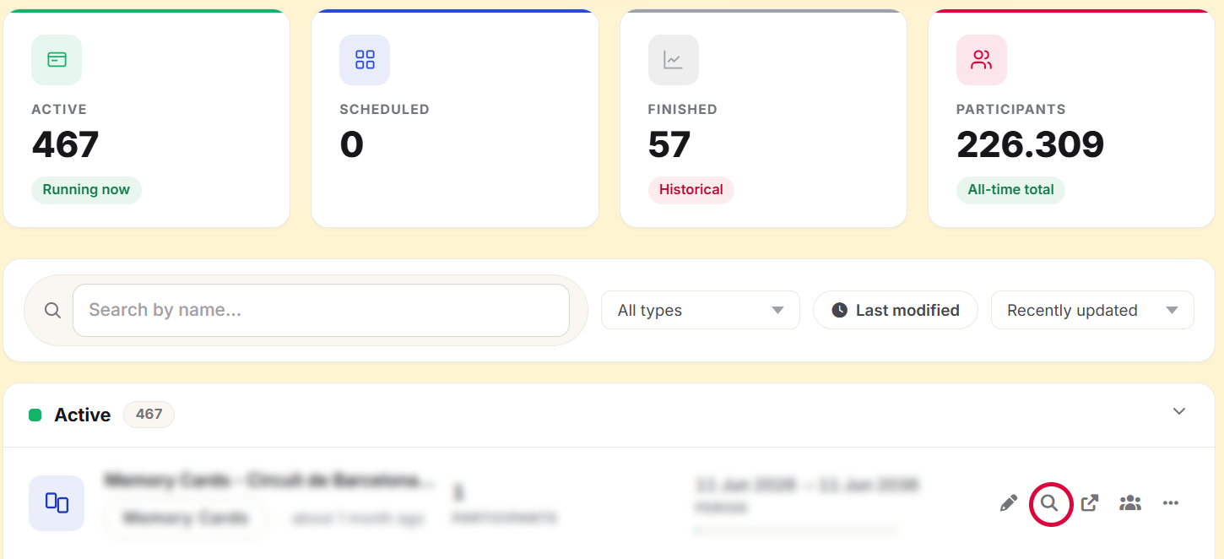
Task: Open the three-dots more options menu
Action: point(1171,503)
